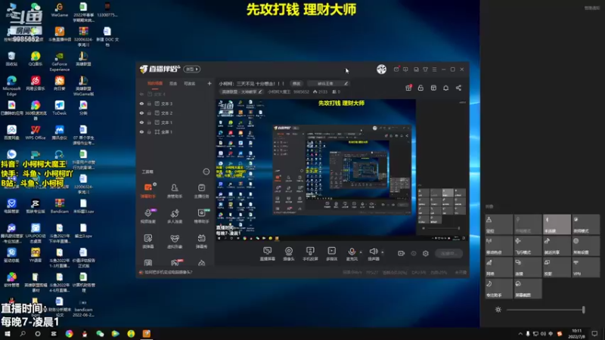
Task: Select the 全屏 1 layer row
Action: tap(175, 131)
